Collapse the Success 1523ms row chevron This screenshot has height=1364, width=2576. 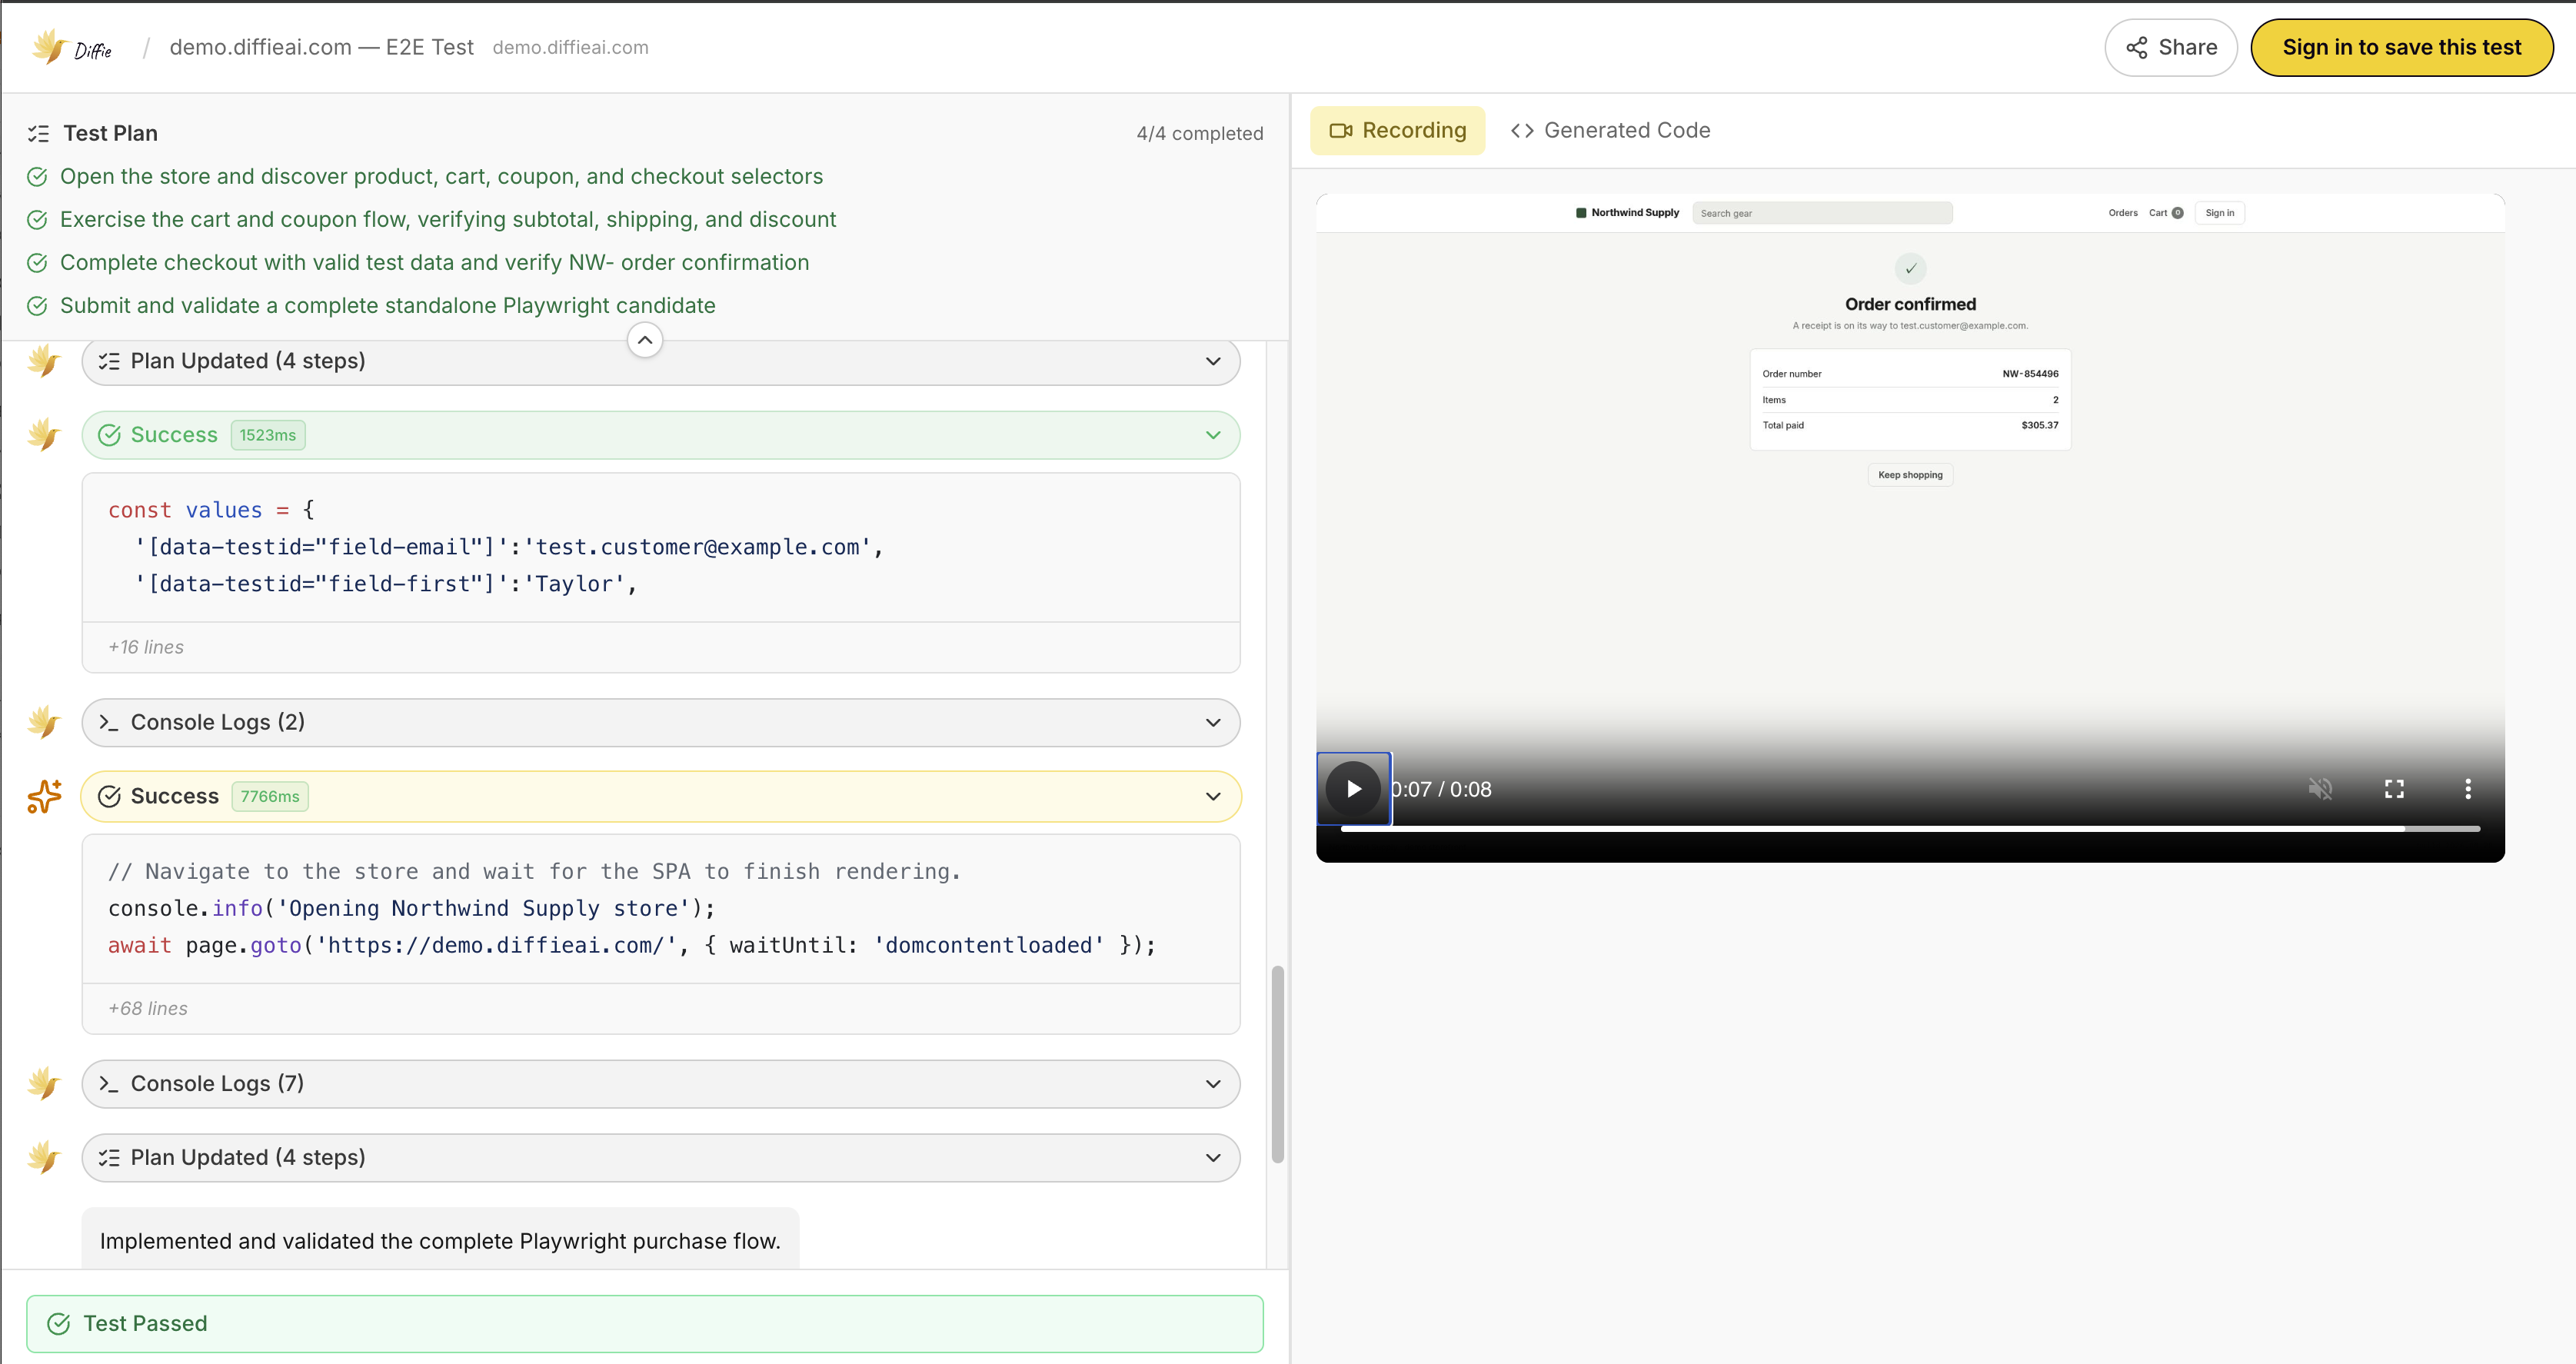pos(1213,435)
